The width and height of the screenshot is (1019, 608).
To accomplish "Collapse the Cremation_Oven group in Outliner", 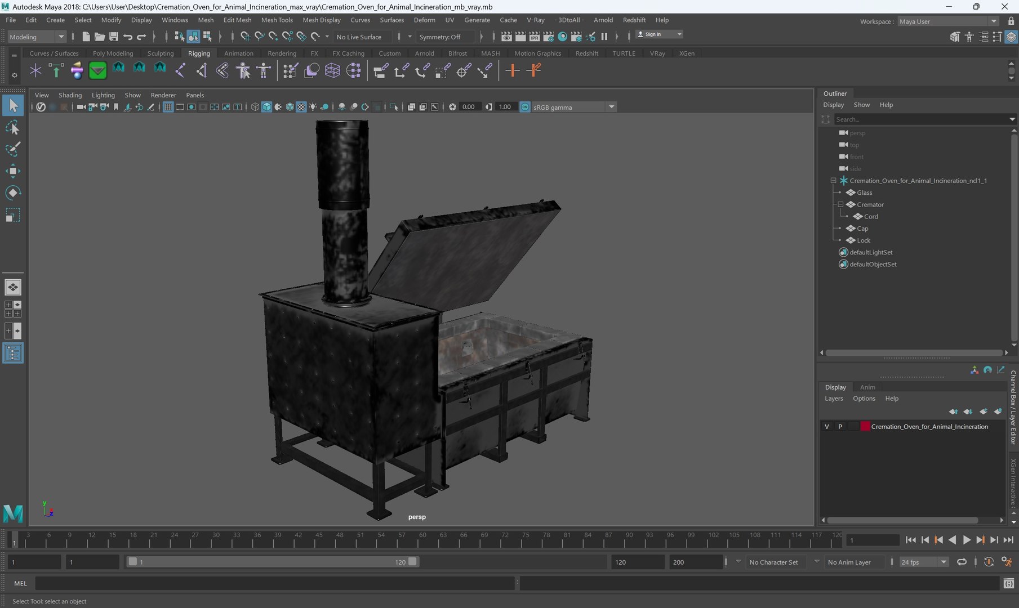I will pos(833,181).
